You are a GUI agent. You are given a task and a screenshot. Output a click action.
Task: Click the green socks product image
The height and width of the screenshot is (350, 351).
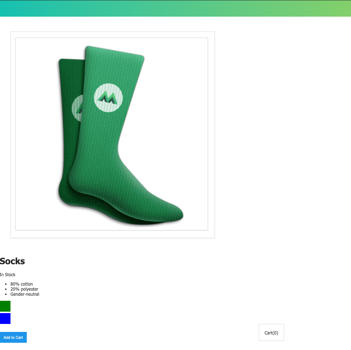coord(112,134)
